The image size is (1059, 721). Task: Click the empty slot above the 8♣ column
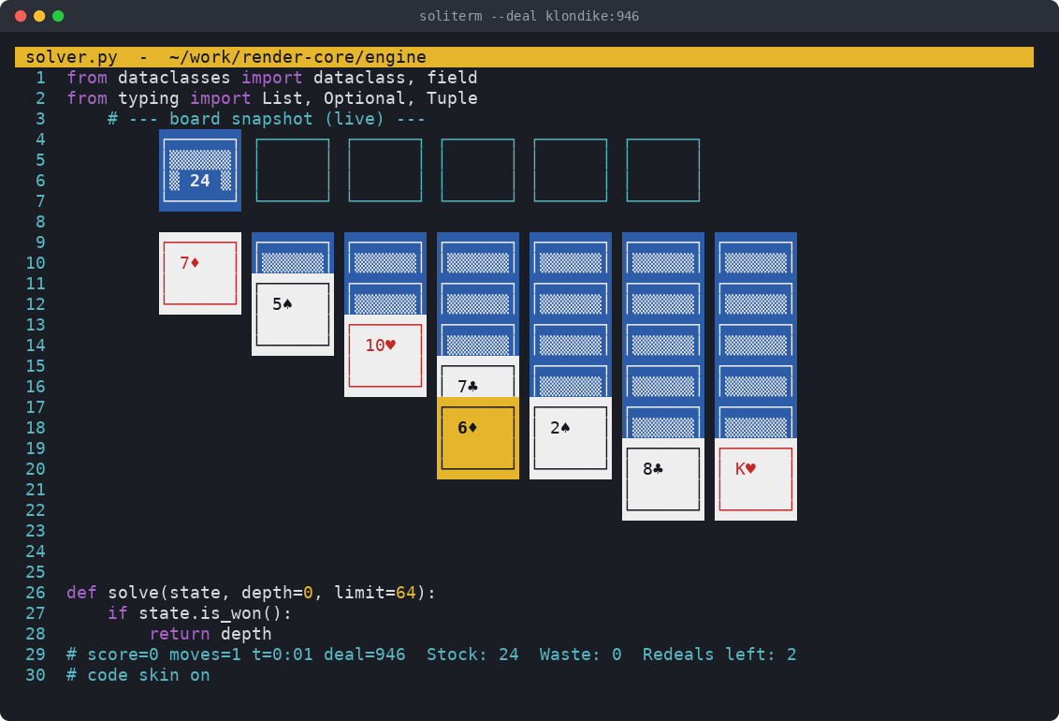point(662,170)
